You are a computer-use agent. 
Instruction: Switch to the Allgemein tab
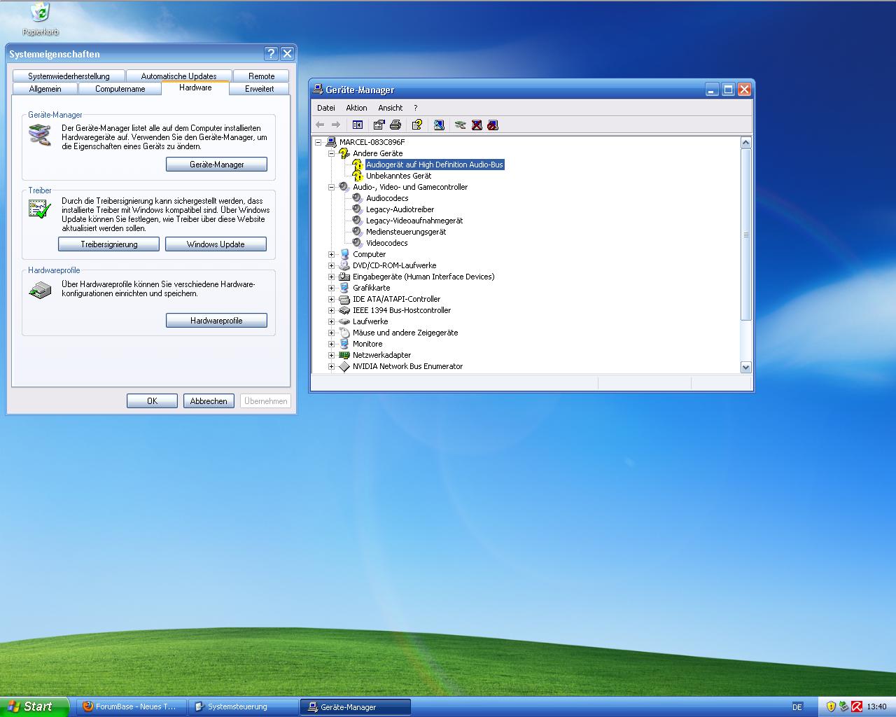tap(45, 89)
